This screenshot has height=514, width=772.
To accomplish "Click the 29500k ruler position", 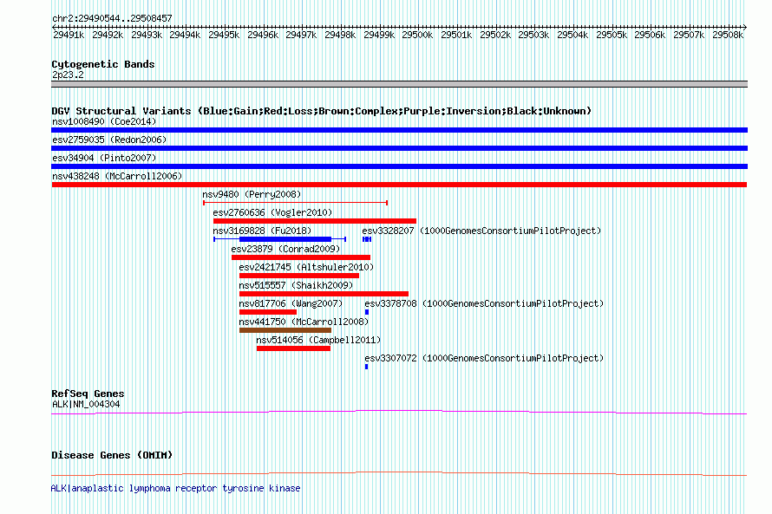I will click(417, 35).
